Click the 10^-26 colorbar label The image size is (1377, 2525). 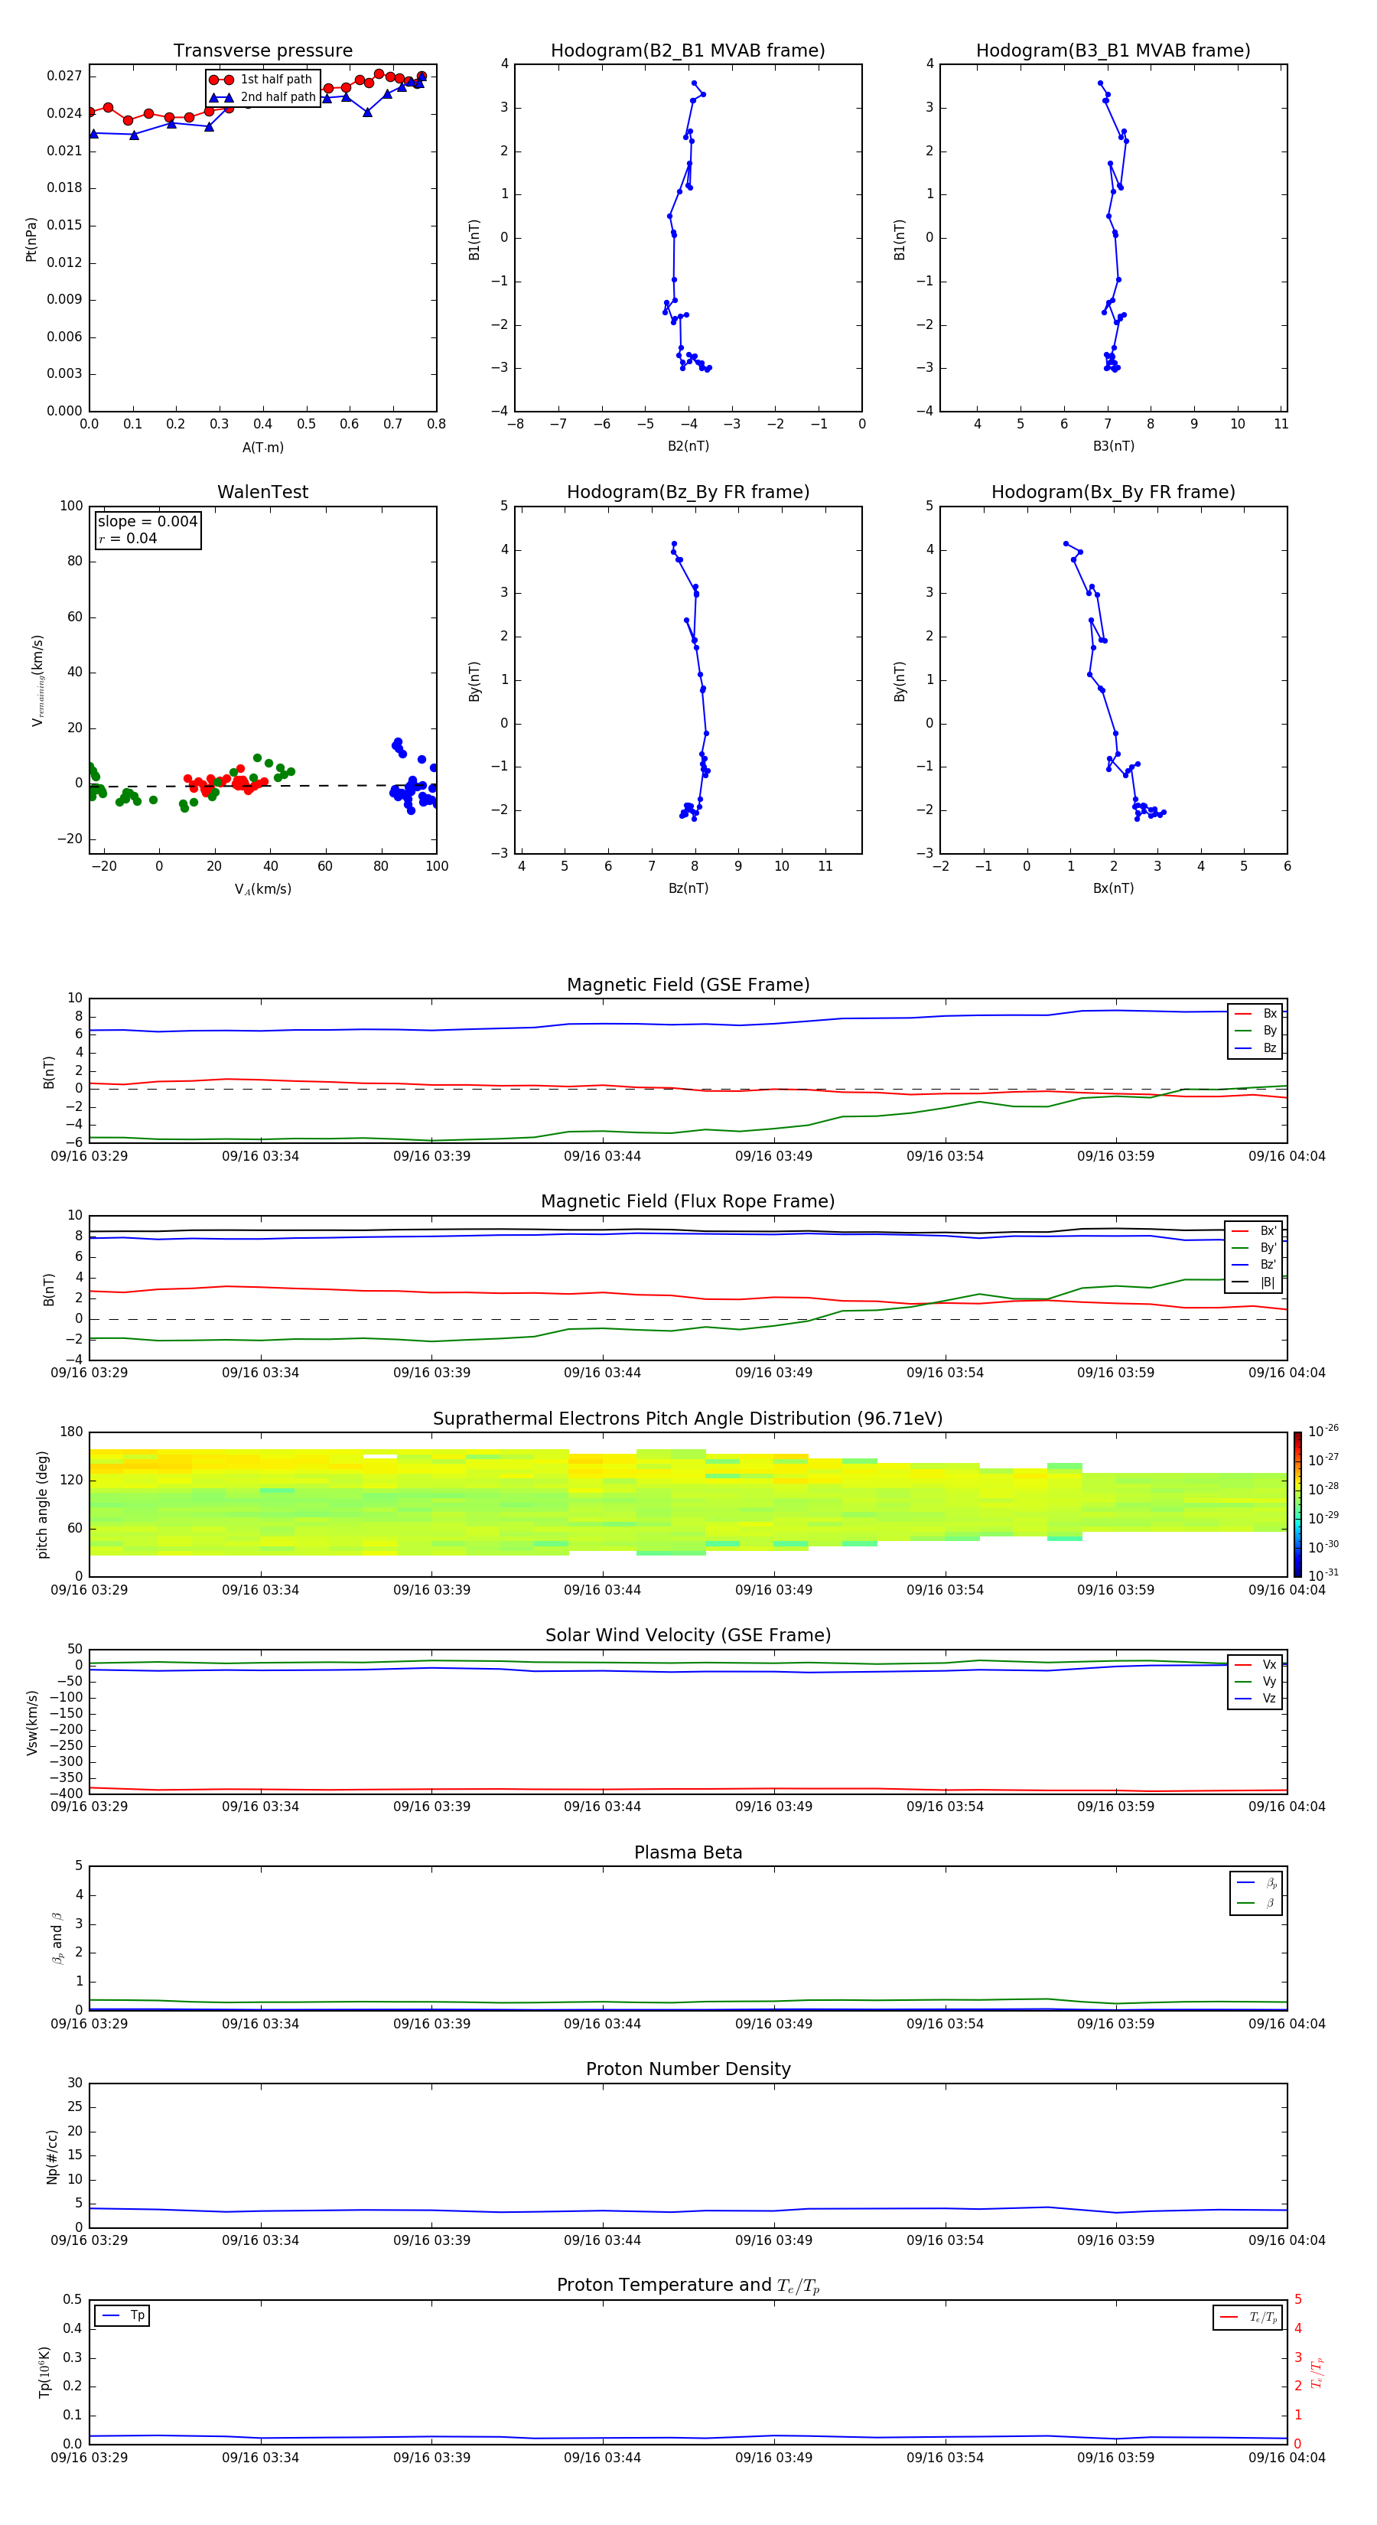[1323, 1431]
